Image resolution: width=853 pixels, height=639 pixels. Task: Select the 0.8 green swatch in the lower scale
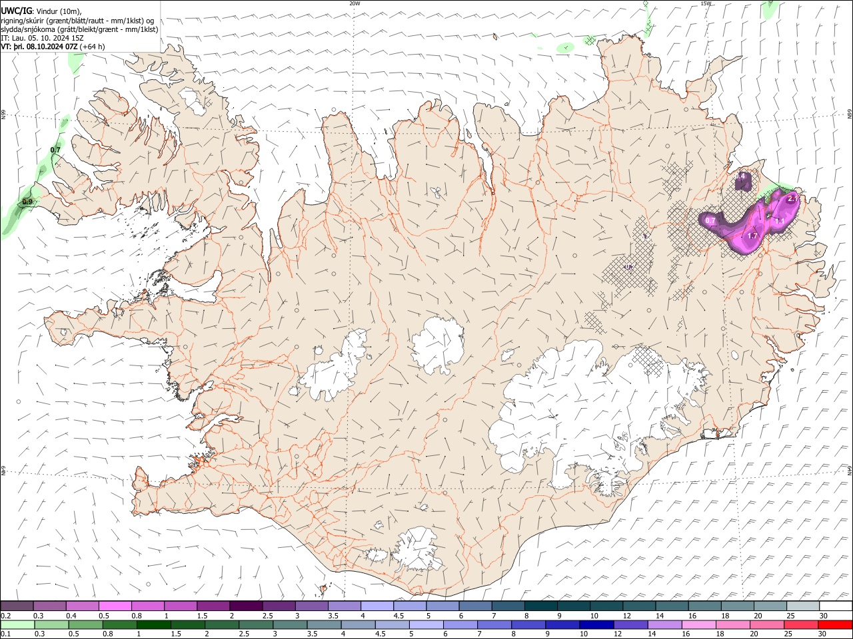coord(120,624)
